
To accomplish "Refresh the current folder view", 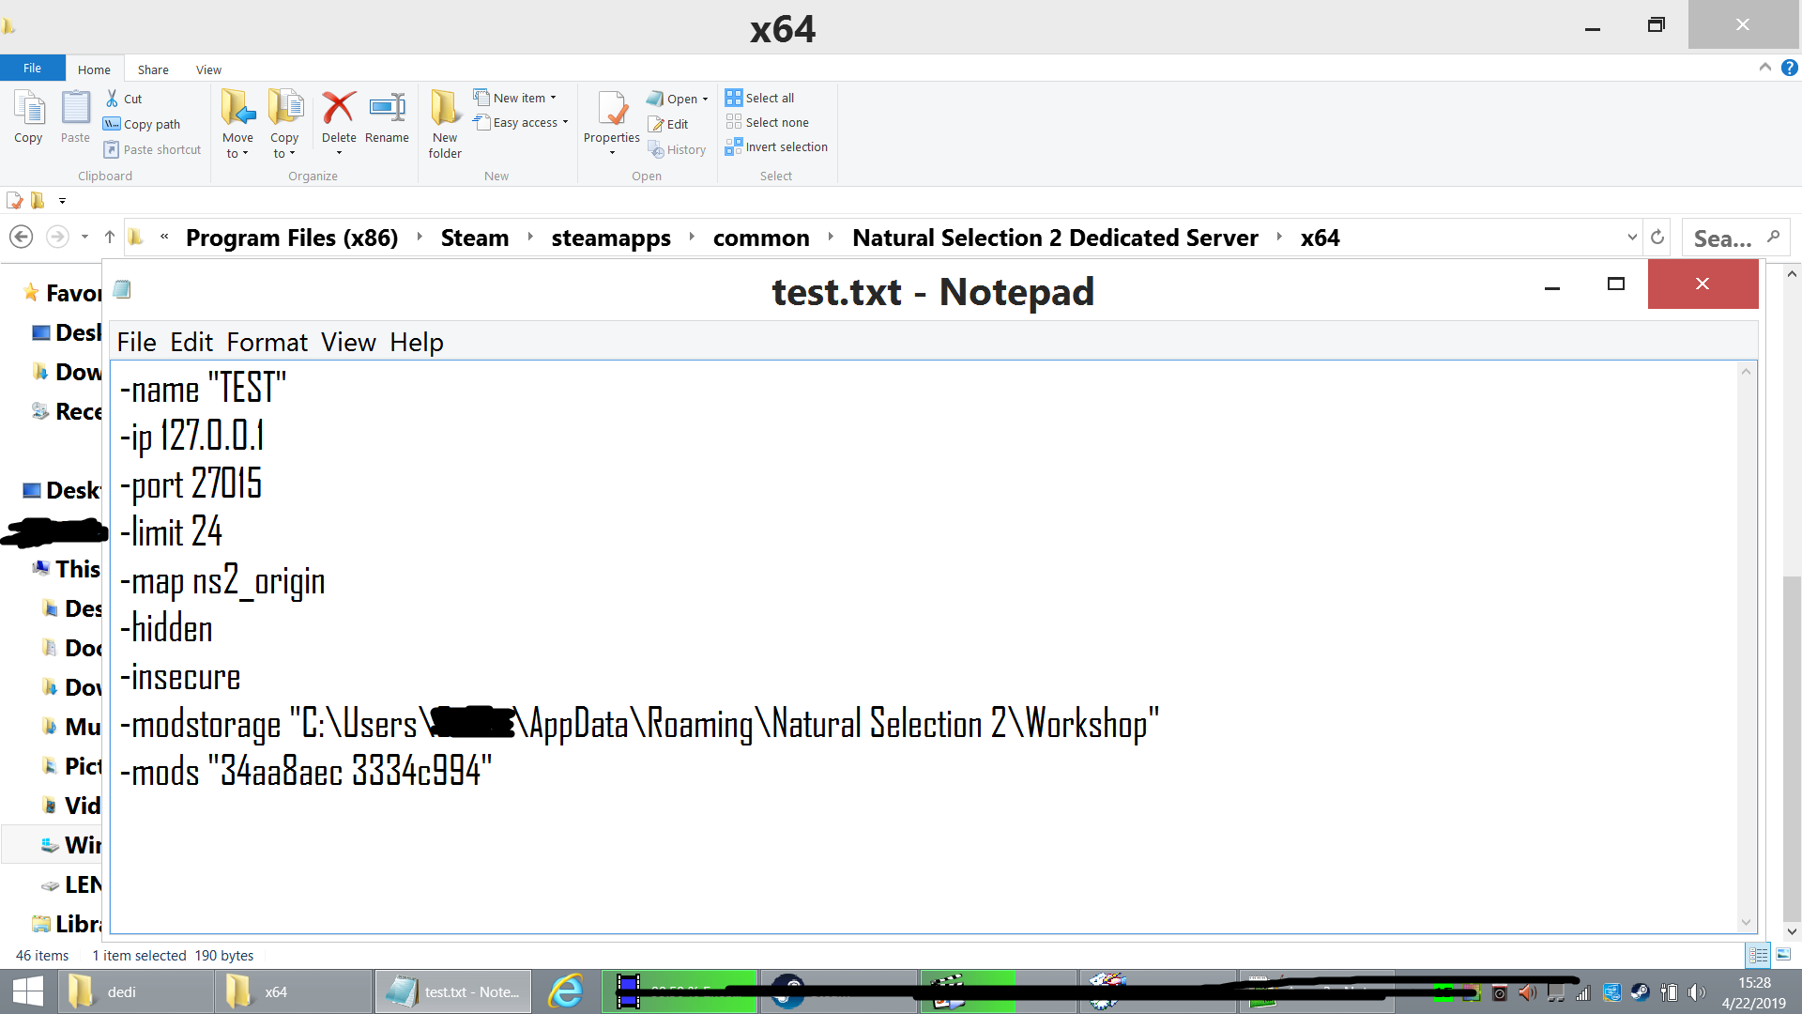I will point(1657,238).
